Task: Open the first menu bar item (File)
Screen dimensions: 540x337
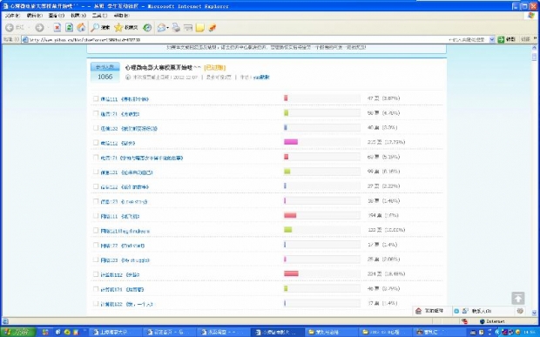Action: click(x=12, y=16)
